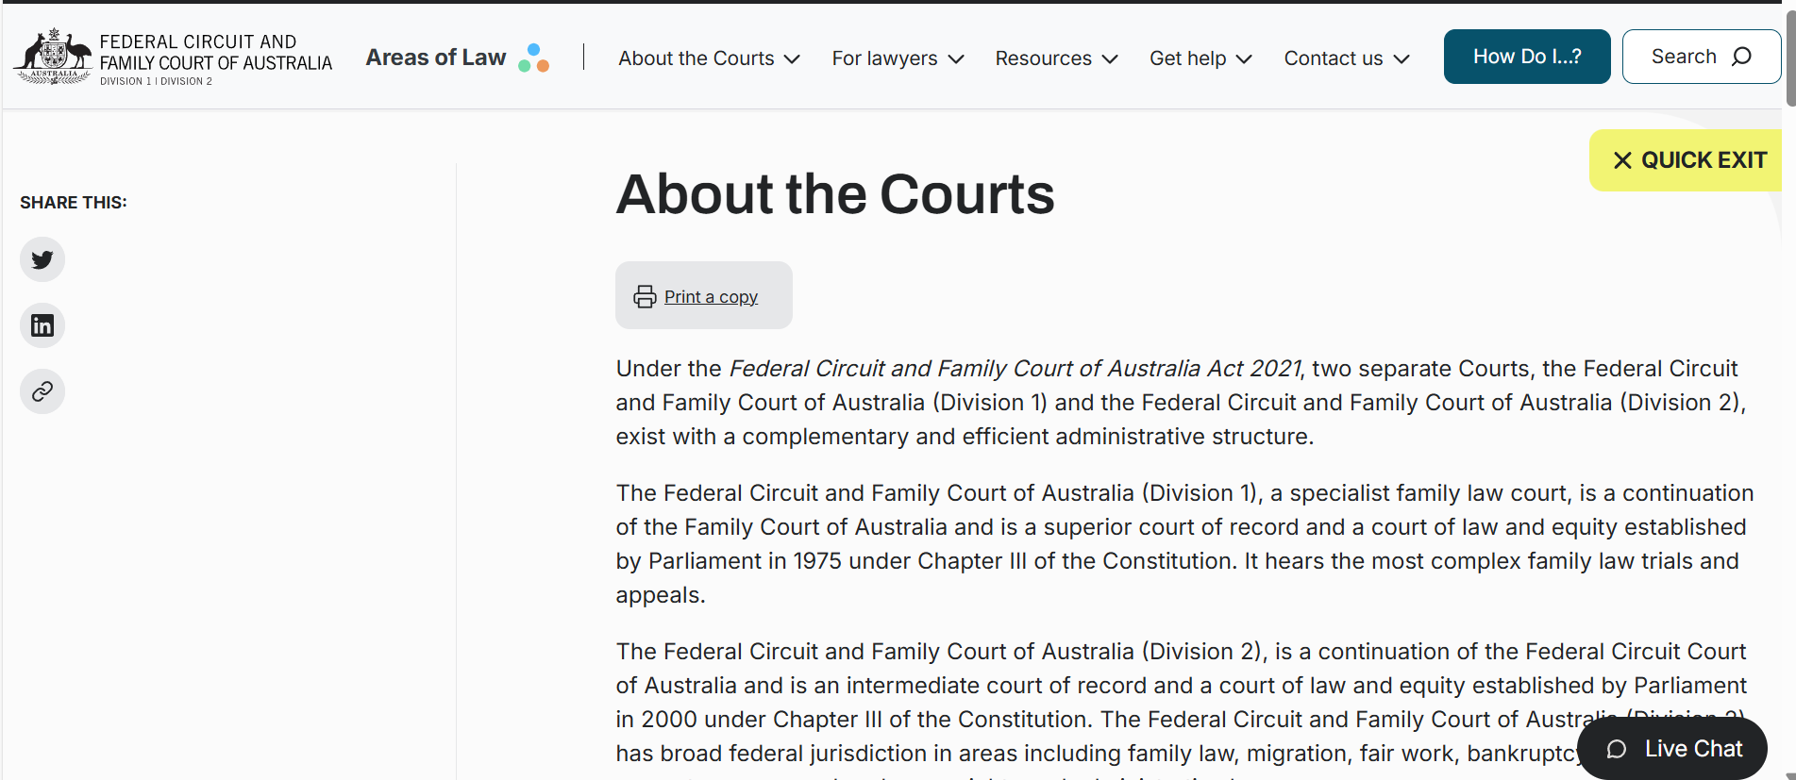Open the Get help menu
The width and height of the screenshot is (1796, 780).
click(x=1200, y=58)
